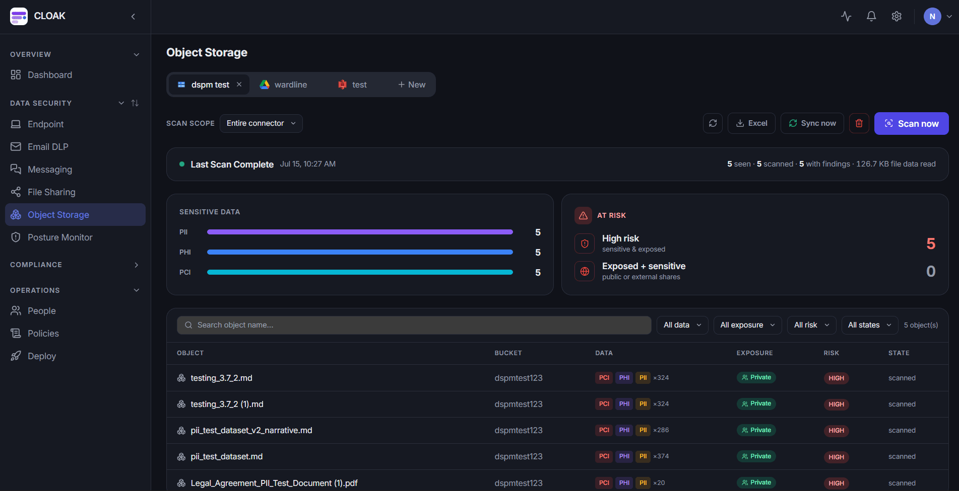This screenshot has height=491, width=959.
Task: Open Policies page
Action: pyautogui.click(x=75, y=334)
